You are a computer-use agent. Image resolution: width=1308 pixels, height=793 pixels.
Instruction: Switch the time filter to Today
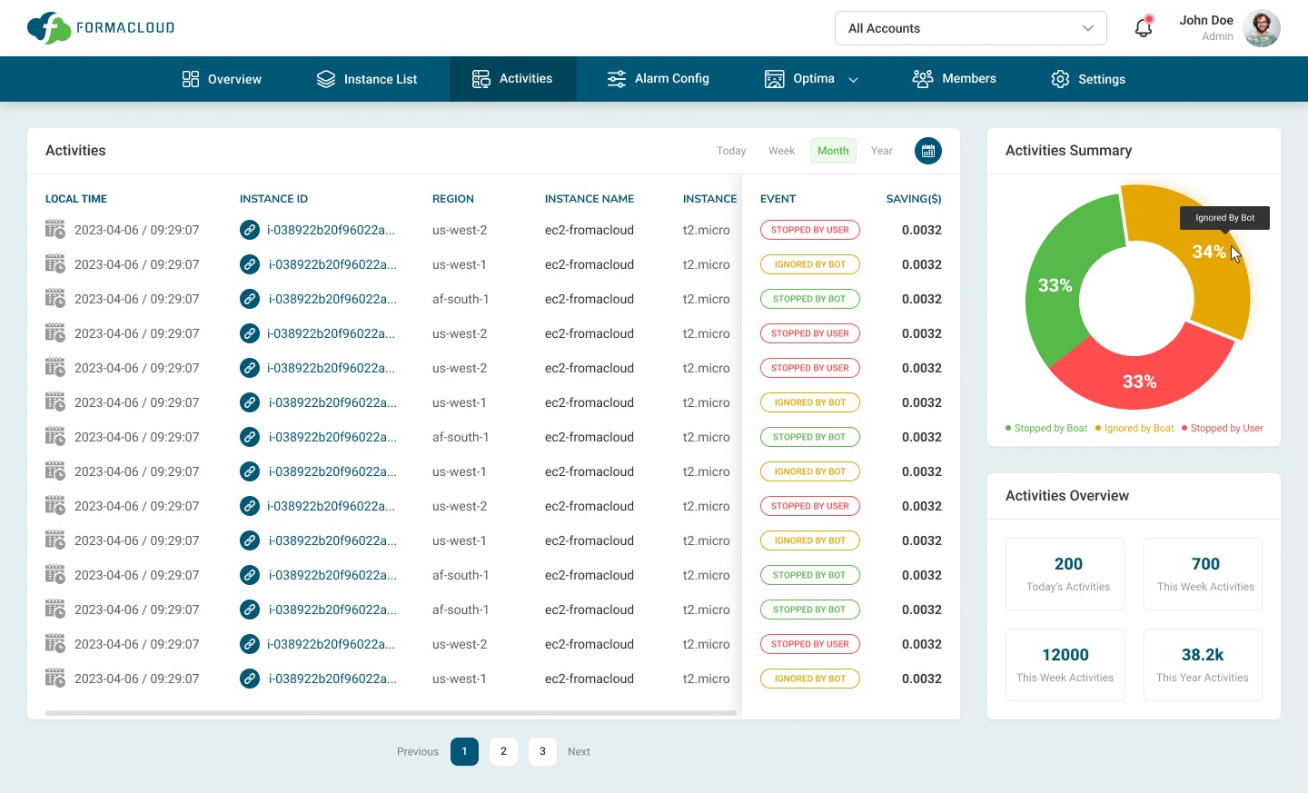tap(731, 151)
